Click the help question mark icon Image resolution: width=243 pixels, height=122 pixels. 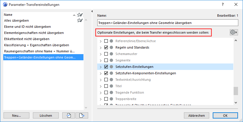click(223, 4)
